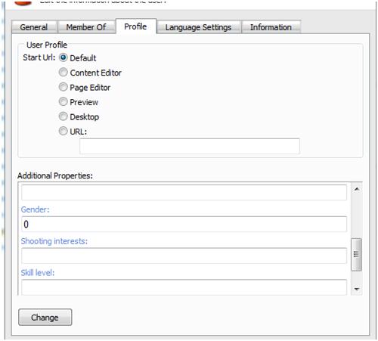Click the scrollbar up arrow in Additional Properties
Screen dimensions: 378x341
tap(357, 189)
